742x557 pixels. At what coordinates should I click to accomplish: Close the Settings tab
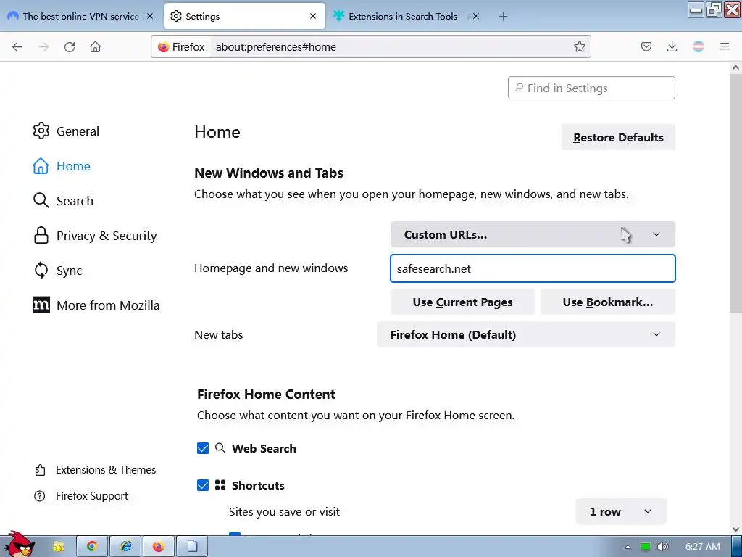pos(313,16)
